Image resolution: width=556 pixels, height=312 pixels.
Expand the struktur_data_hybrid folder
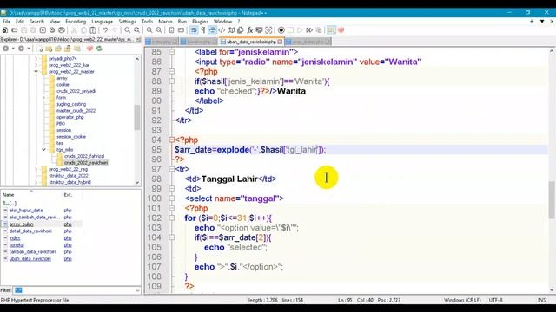pyautogui.click(x=36, y=182)
